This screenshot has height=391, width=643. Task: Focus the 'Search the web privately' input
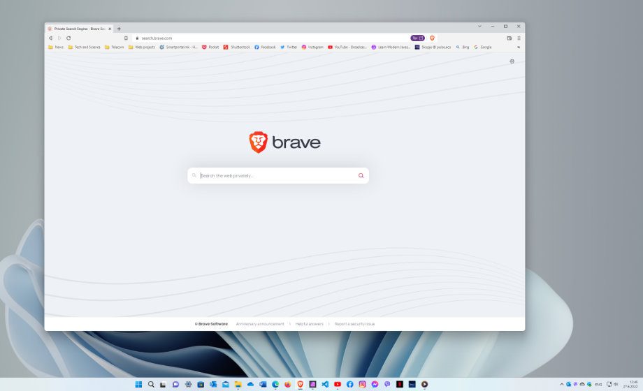277,175
